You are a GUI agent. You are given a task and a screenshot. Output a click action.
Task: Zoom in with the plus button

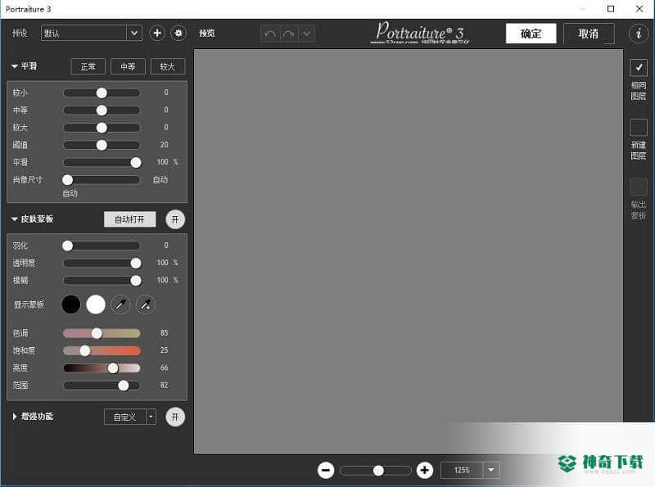click(x=424, y=471)
